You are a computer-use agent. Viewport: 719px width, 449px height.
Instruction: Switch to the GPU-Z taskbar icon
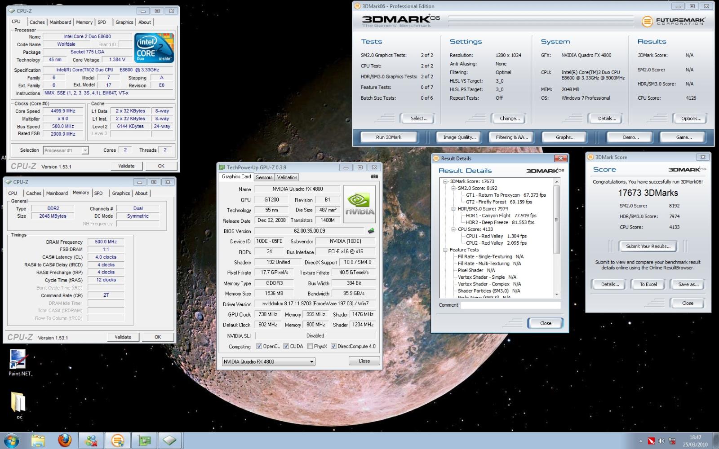(x=144, y=440)
